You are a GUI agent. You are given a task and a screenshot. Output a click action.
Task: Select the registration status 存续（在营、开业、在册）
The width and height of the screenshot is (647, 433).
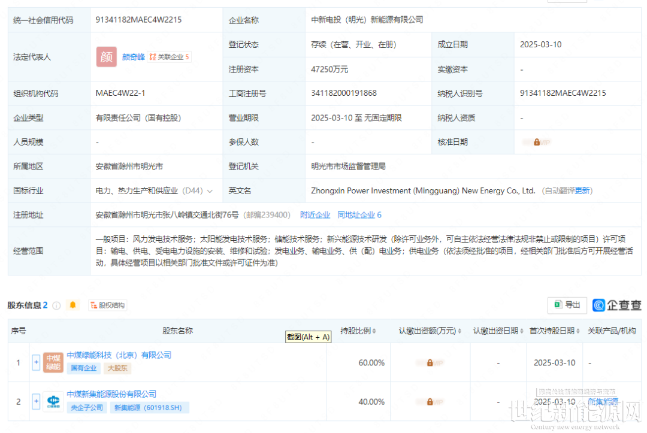coord(353,44)
